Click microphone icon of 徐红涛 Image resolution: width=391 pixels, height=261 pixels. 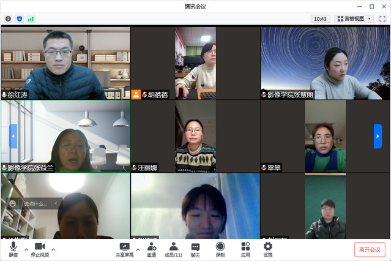[x=4, y=95]
